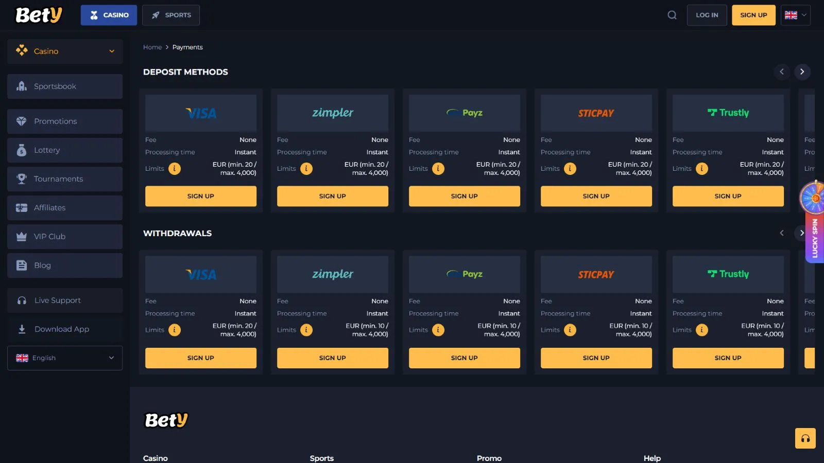Click the Visa deposit limits info icon
Viewport: 824px width, 463px height.
175,169
